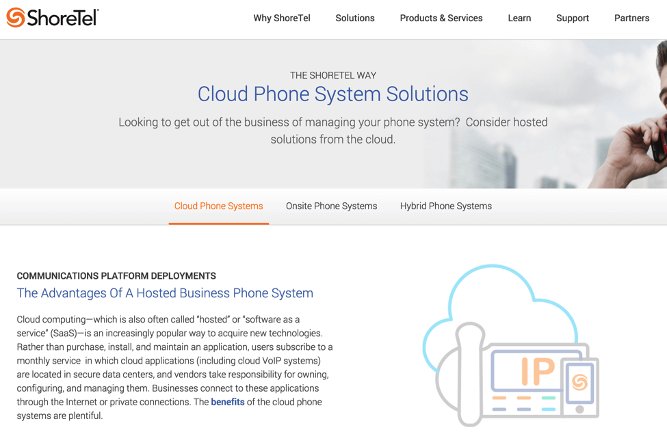Switch to Hybrid Phone Systems tab
This screenshot has height=434, width=667.
click(x=446, y=206)
